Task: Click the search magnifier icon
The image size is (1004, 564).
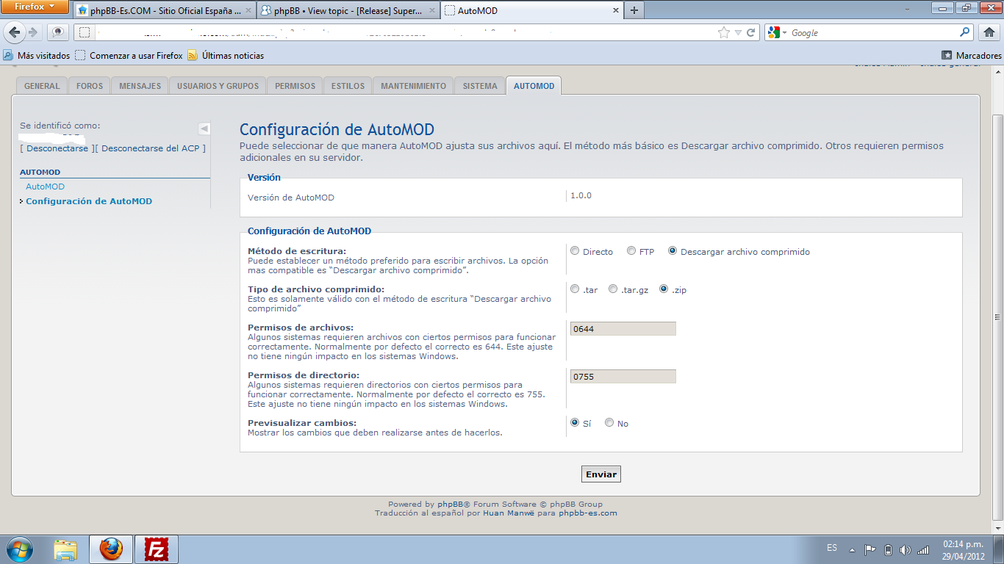Action: 965,32
